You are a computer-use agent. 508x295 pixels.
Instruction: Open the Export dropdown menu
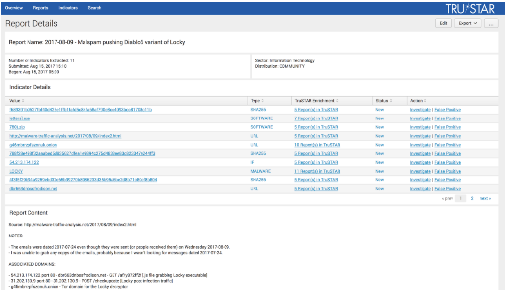(468, 23)
